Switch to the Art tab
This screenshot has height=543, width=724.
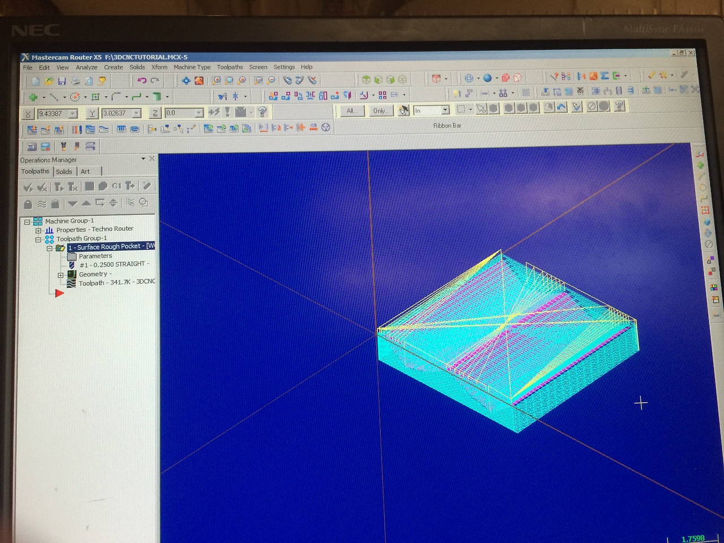(x=85, y=171)
